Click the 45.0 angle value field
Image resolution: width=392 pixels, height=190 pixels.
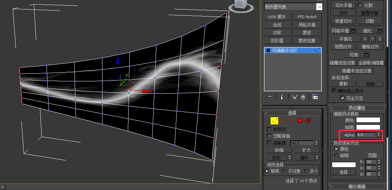tap(302, 143)
